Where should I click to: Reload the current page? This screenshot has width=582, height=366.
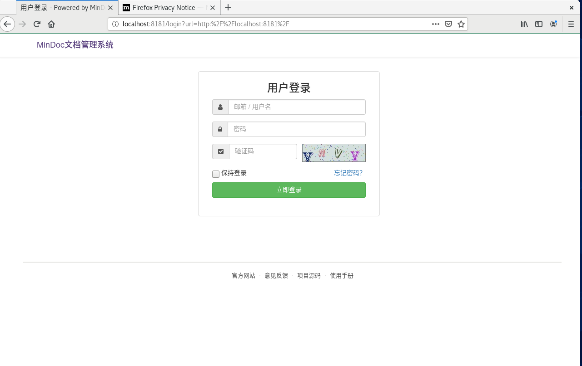[37, 24]
